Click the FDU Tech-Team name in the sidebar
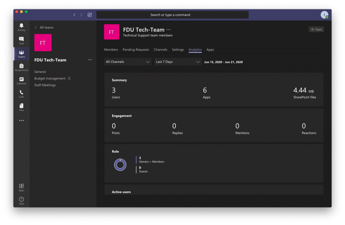The image size is (345, 225). coord(50,60)
